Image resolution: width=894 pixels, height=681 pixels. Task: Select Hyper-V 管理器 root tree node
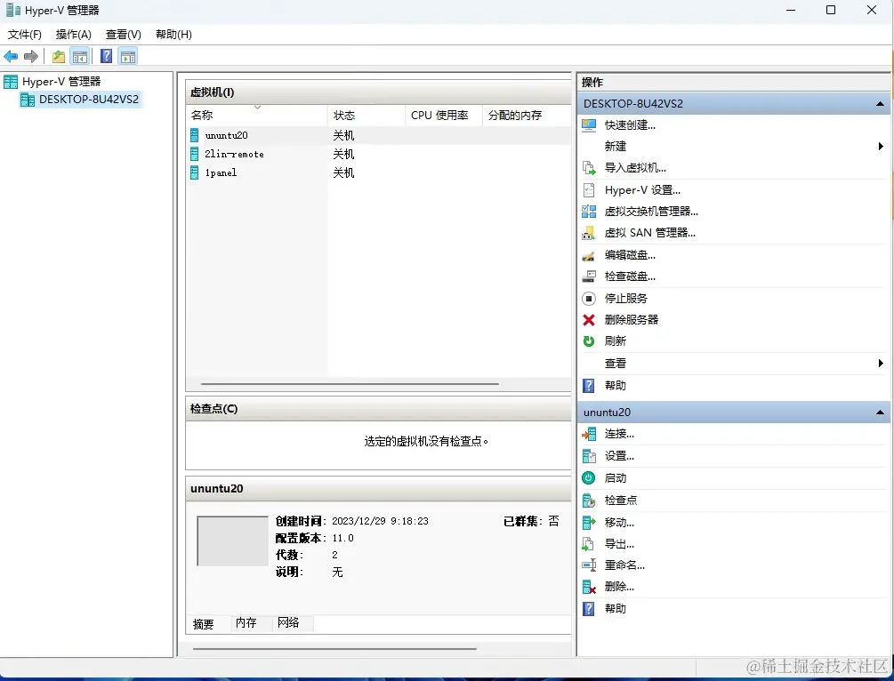tap(61, 82)
